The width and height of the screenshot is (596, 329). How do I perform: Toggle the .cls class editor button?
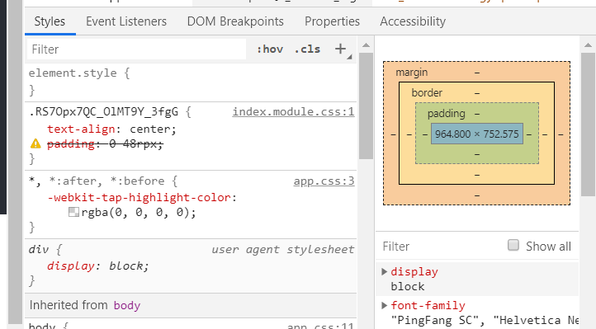point(308,49)
